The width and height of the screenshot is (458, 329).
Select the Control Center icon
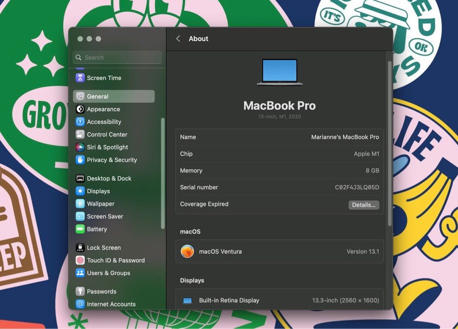80,134
